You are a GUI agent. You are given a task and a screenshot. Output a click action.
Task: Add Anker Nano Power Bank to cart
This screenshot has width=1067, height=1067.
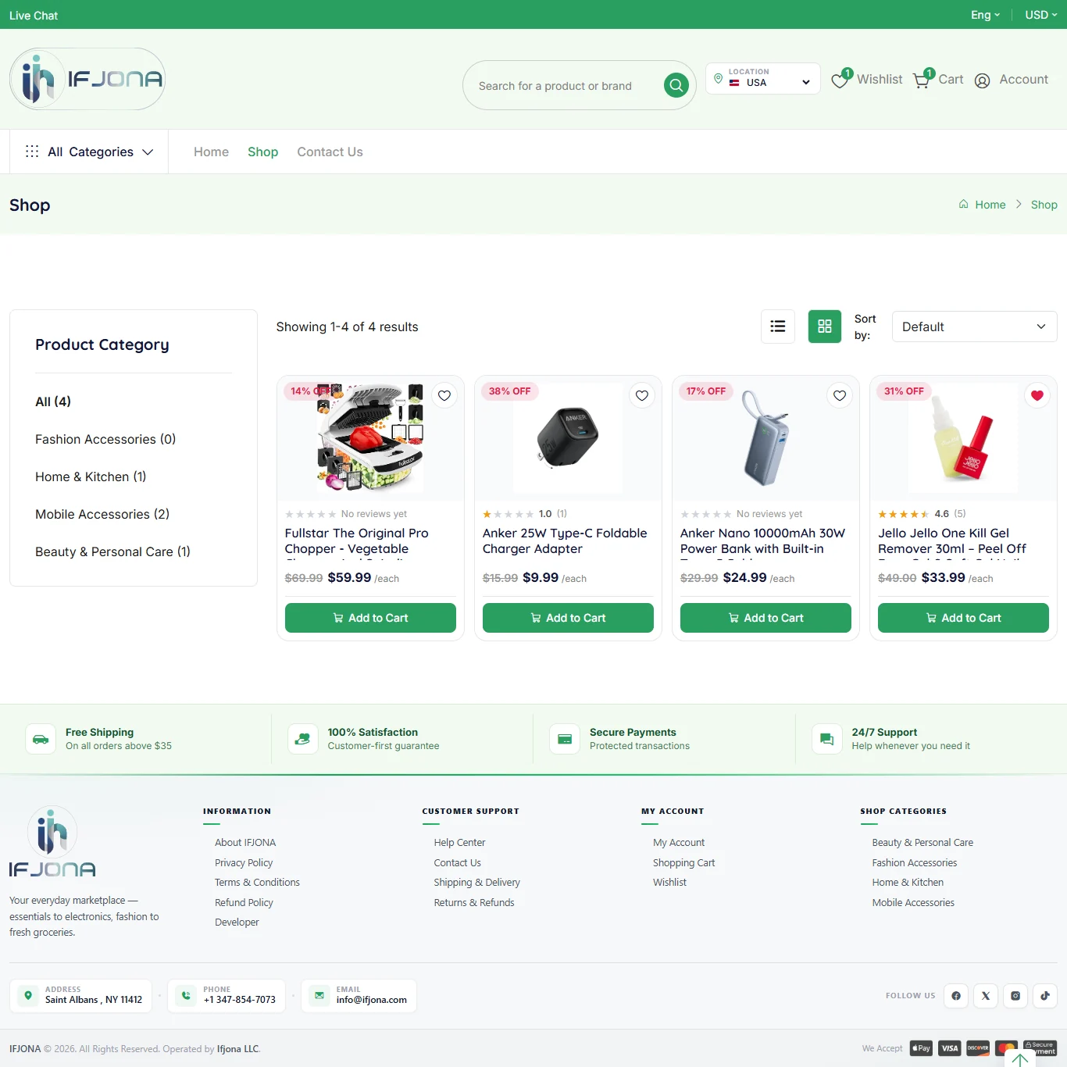(x=765, y=618)
